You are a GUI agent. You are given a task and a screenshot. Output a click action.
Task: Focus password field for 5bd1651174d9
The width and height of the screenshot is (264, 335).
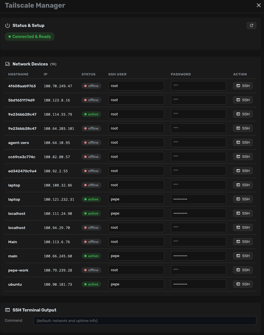[198, 100]
